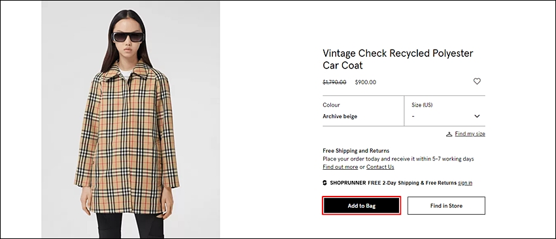The height and width of the screenshot is (239, 556).
Task: Click the delivery time 5-7 working days text
Action: 453,159
